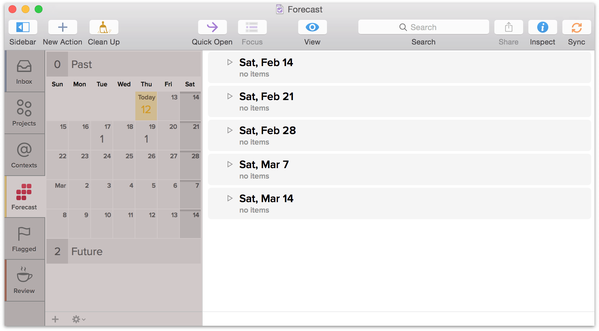Expand the Sat, Feb 28 group
The image size is (599, 331).
point(230,130)
